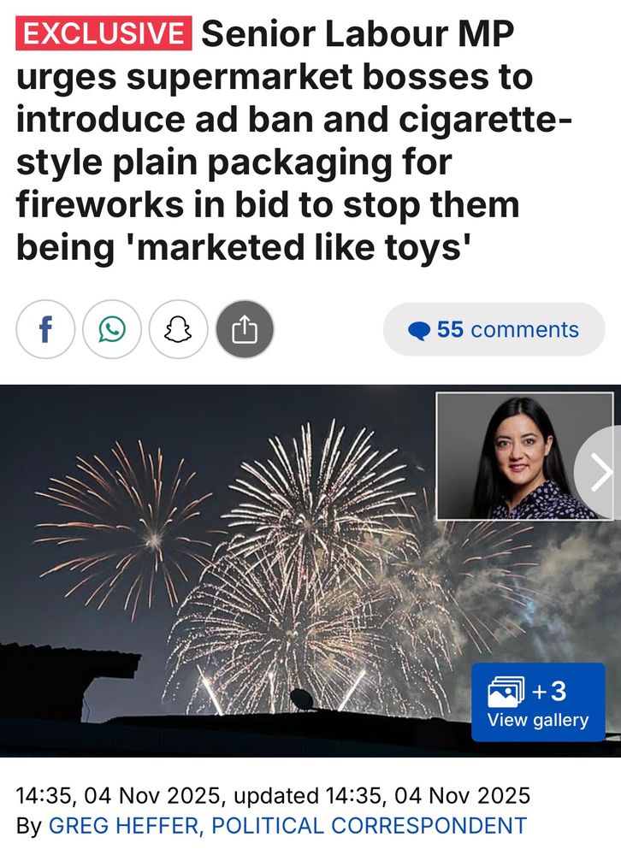Open the grey share sheet icon
The width and height of the screenshot is (621, 855).
(245, 329)
